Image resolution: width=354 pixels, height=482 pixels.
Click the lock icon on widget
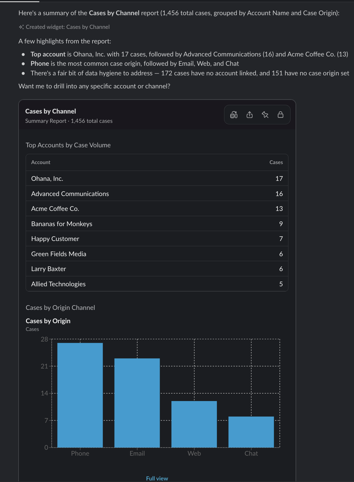pos(280,115)
